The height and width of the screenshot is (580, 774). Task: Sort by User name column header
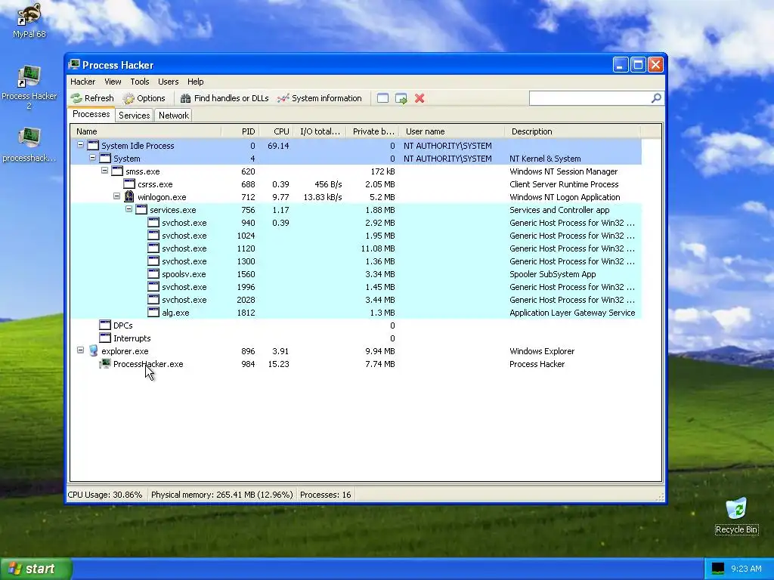pos(452,131)
